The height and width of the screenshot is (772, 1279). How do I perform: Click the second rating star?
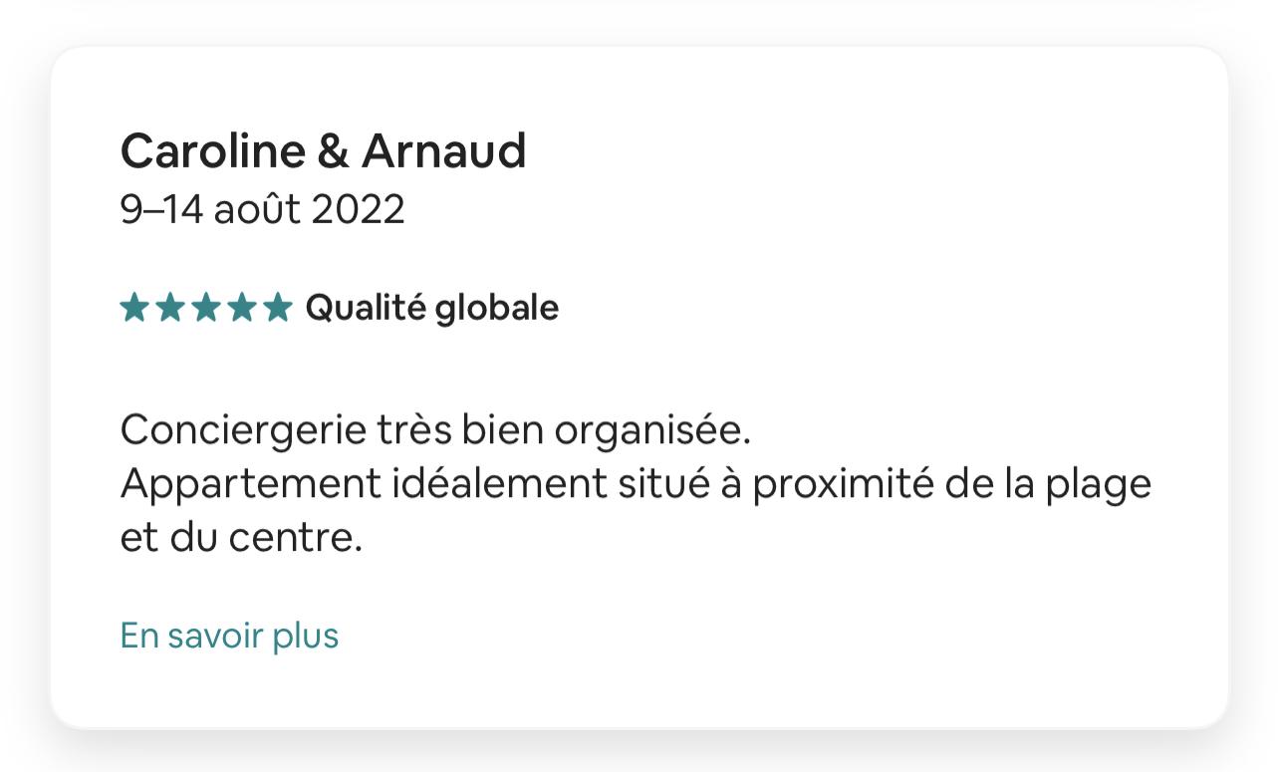pos(170,309)
